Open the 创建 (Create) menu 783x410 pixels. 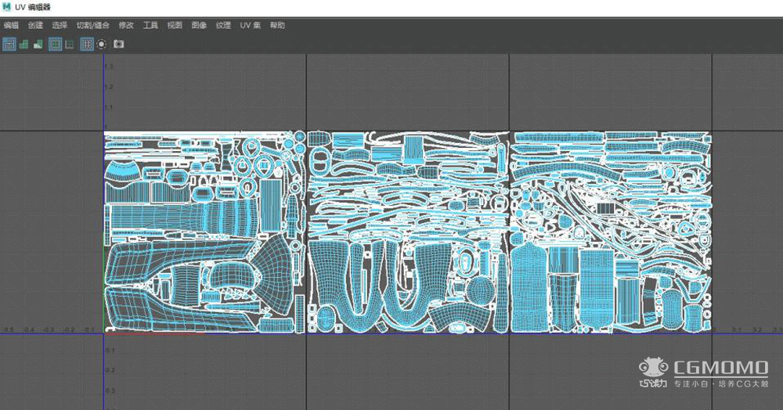pyautogui.click(x=35, y=26)
